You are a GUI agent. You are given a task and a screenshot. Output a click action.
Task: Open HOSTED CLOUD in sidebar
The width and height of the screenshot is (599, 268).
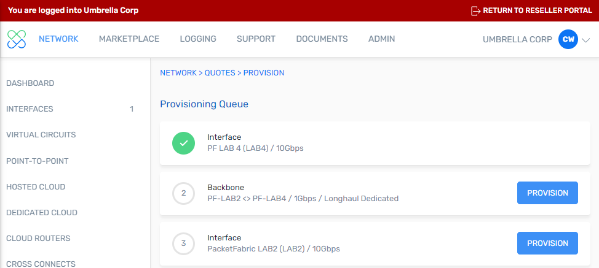pyautogui.click(x=36, y=187)
